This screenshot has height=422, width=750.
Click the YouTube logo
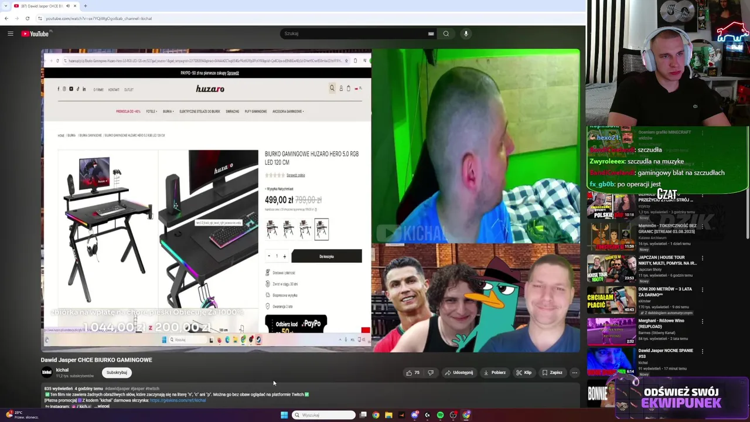(x=35, y=33)
